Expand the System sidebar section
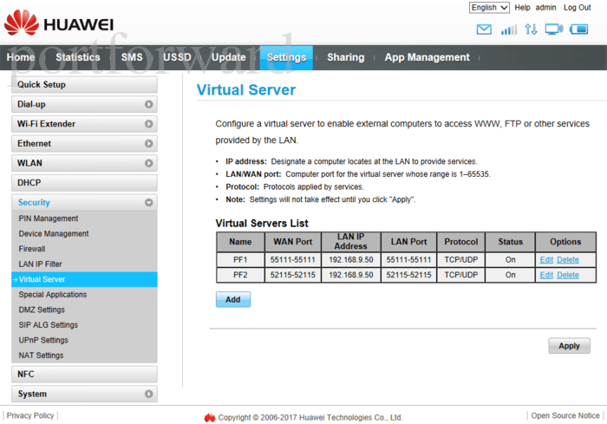This screenshot has width=607, height=424. pyautogui.click(x=84, y=394)
